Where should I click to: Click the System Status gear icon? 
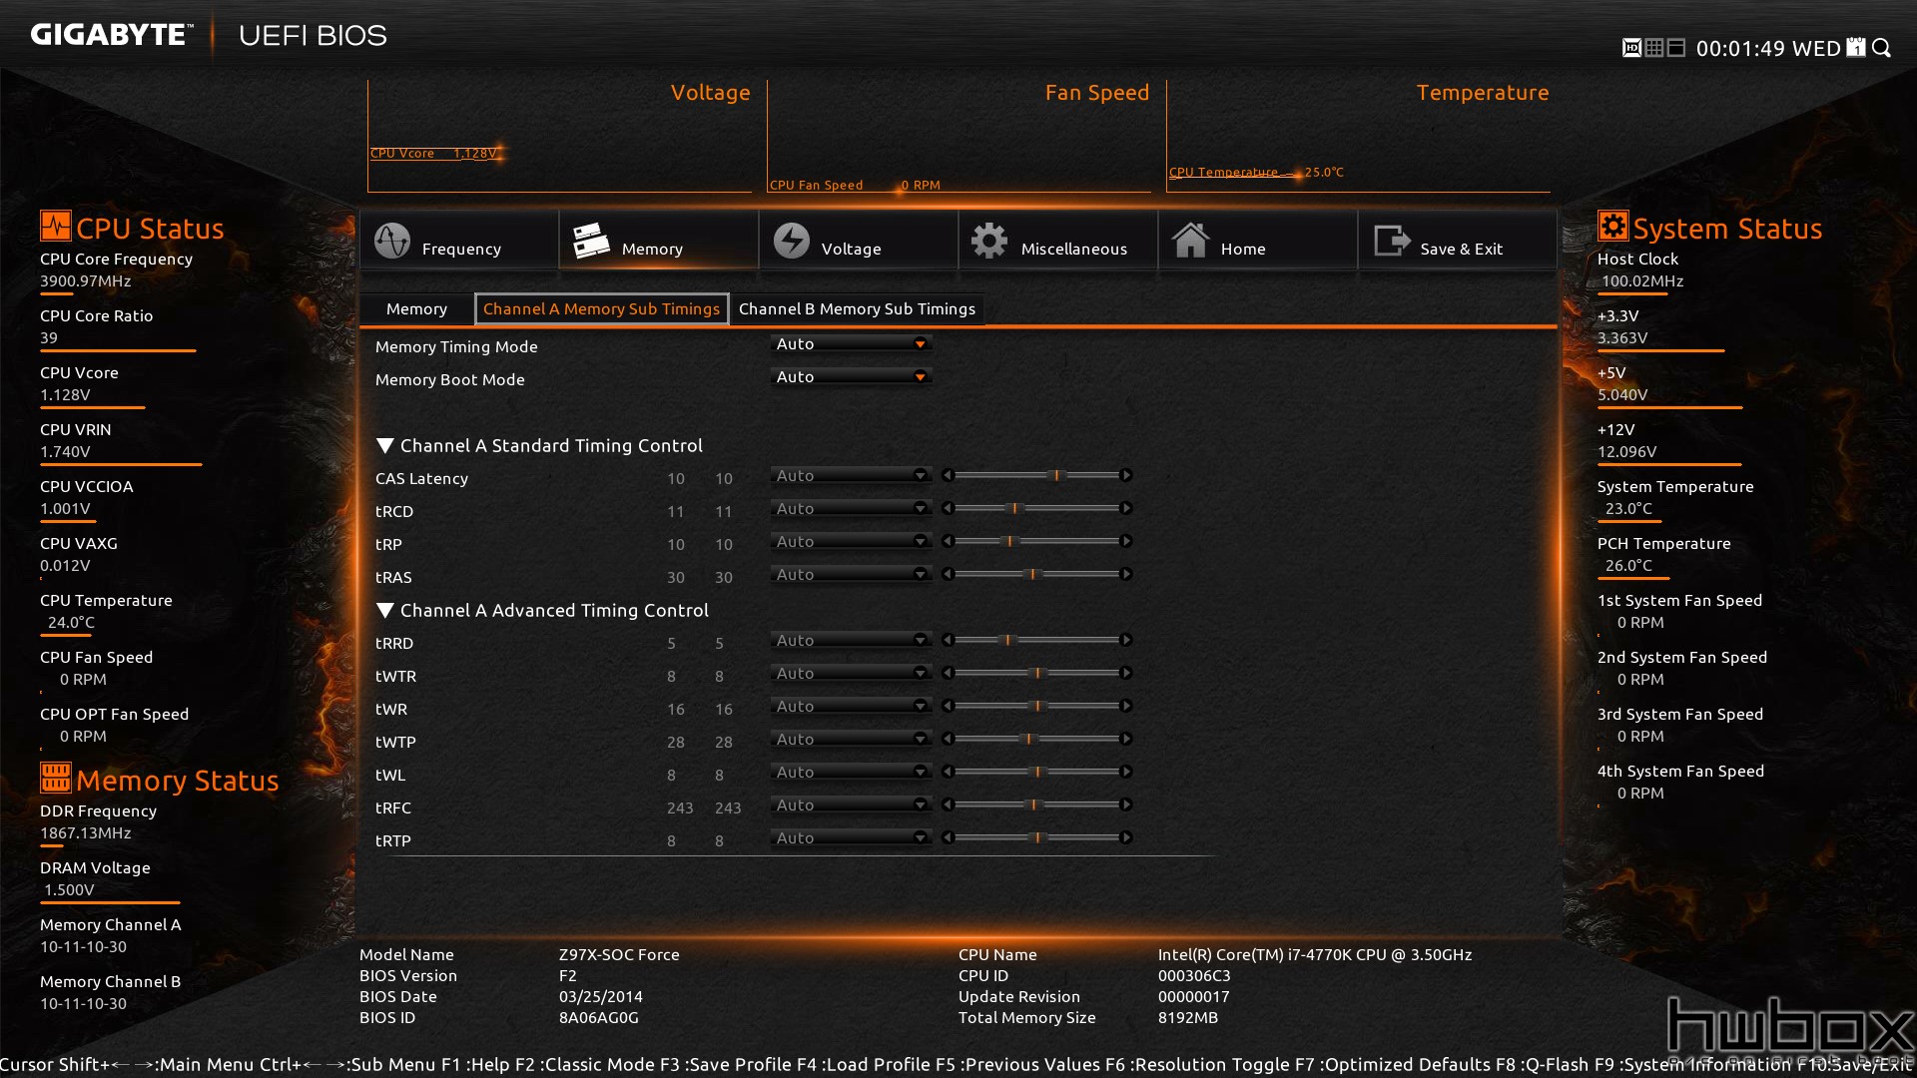(1612, 226)
